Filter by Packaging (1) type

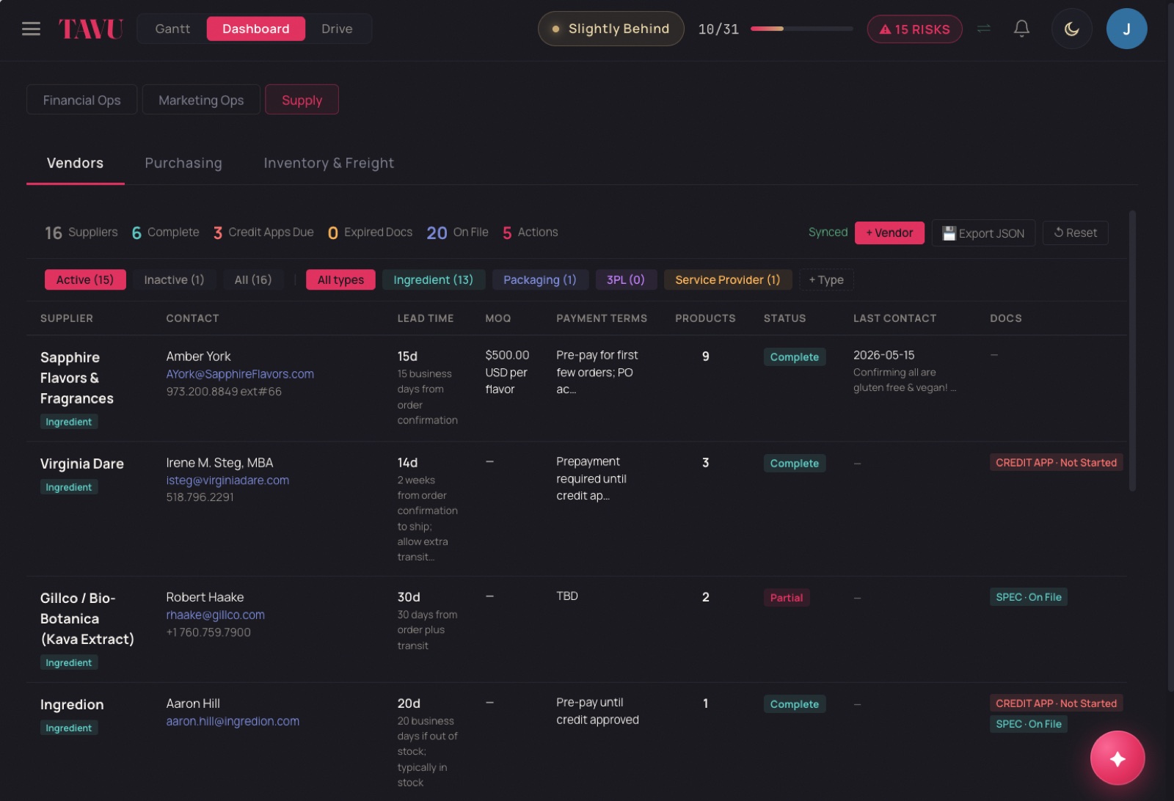click(540, 279)
